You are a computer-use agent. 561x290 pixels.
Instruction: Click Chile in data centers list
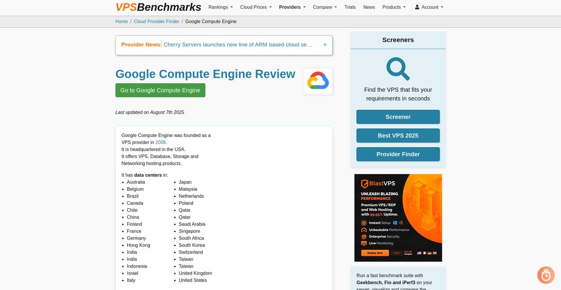[x=132, y=210]
